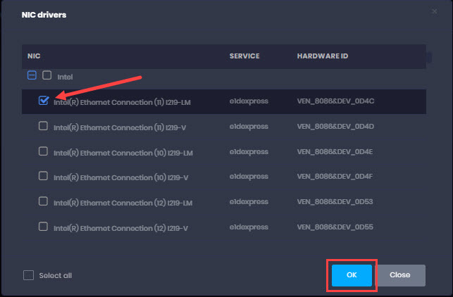
Task: Close the NIC drivers dialog with X
Action: [x=434, y=11]
